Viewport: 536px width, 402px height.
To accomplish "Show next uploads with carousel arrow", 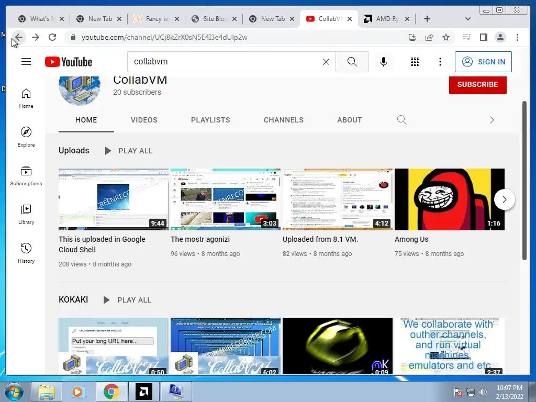I will tap(505, 199).
